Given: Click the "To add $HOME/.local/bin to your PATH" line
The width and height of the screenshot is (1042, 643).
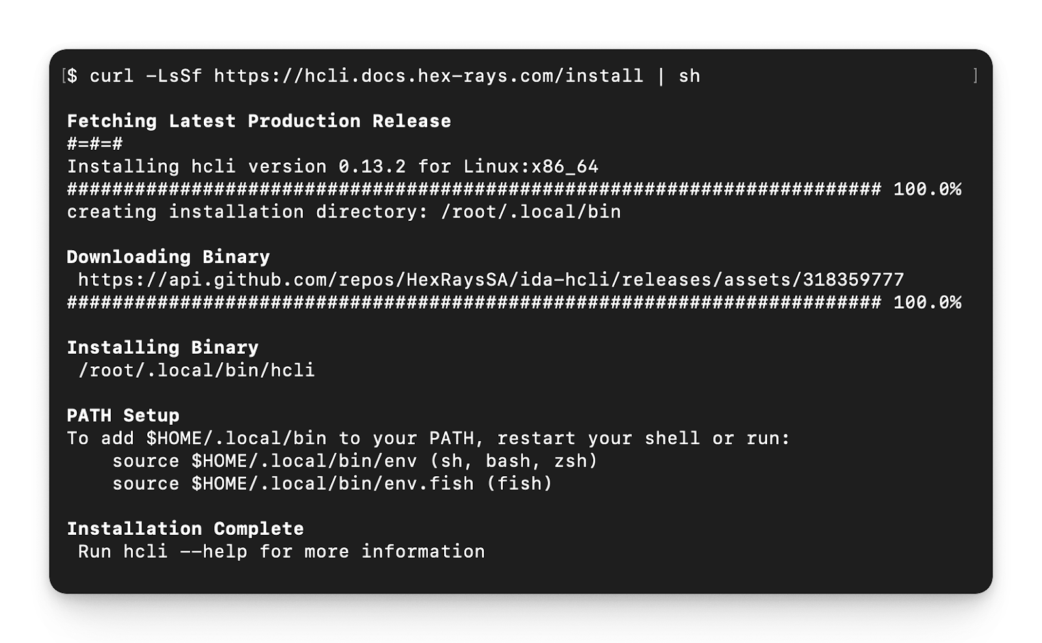Looking at the screenshot, I should 428,438.
